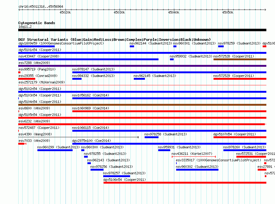
Task: Select nsv960302 (Sudmant2013) label
Action: [x=197, y=167]
